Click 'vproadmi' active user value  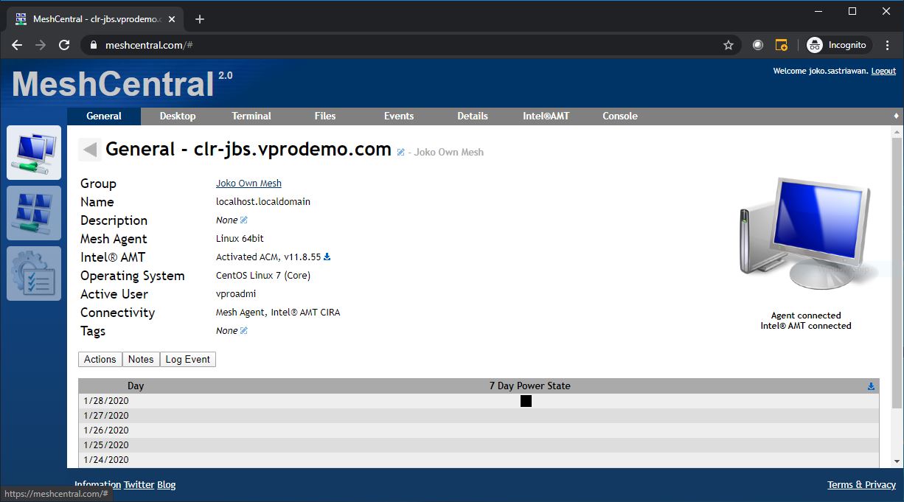tap(236, 293)
